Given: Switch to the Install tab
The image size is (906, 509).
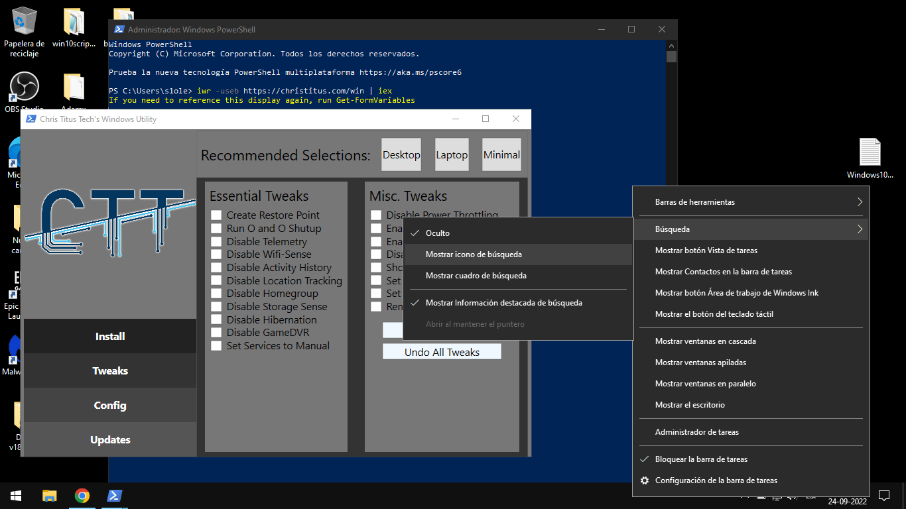Looking at the screenshot, I should coord(110,336).
